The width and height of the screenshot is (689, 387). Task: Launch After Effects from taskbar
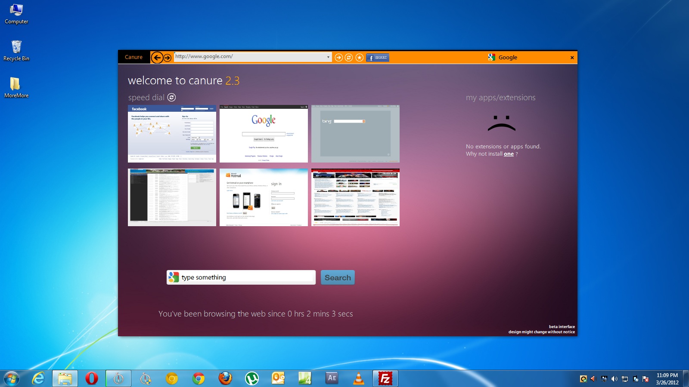point(332,378)
